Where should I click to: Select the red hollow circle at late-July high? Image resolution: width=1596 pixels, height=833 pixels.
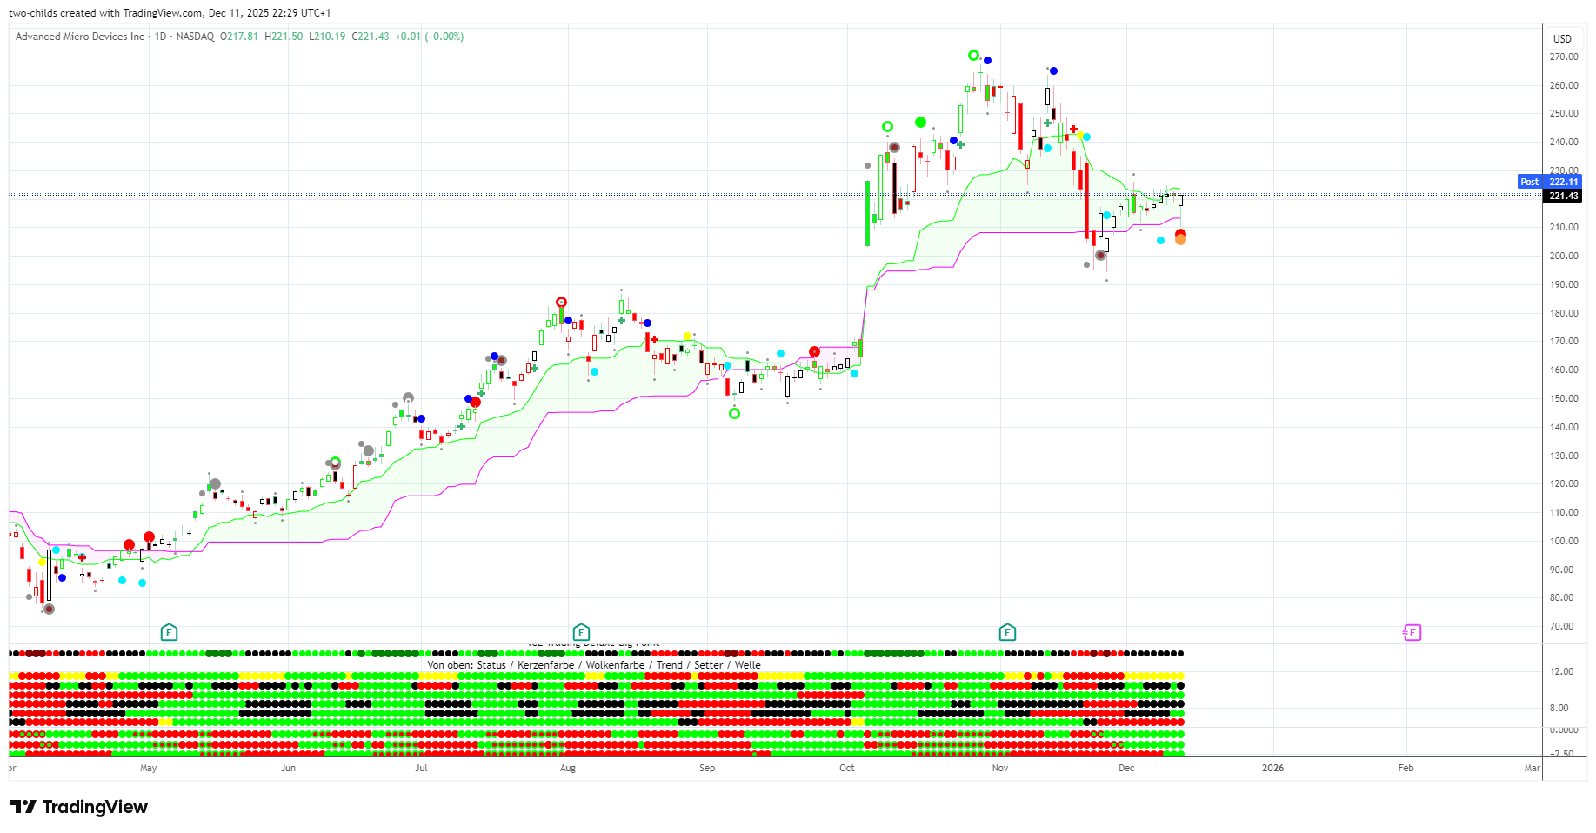[x=562, y=303]
